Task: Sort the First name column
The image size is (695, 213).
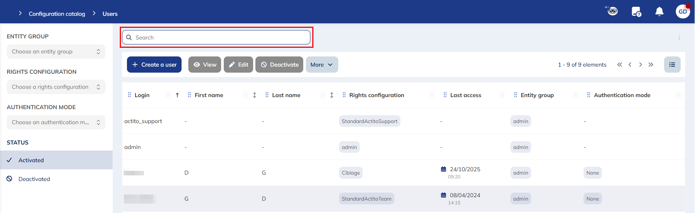Action: point(255,95)
